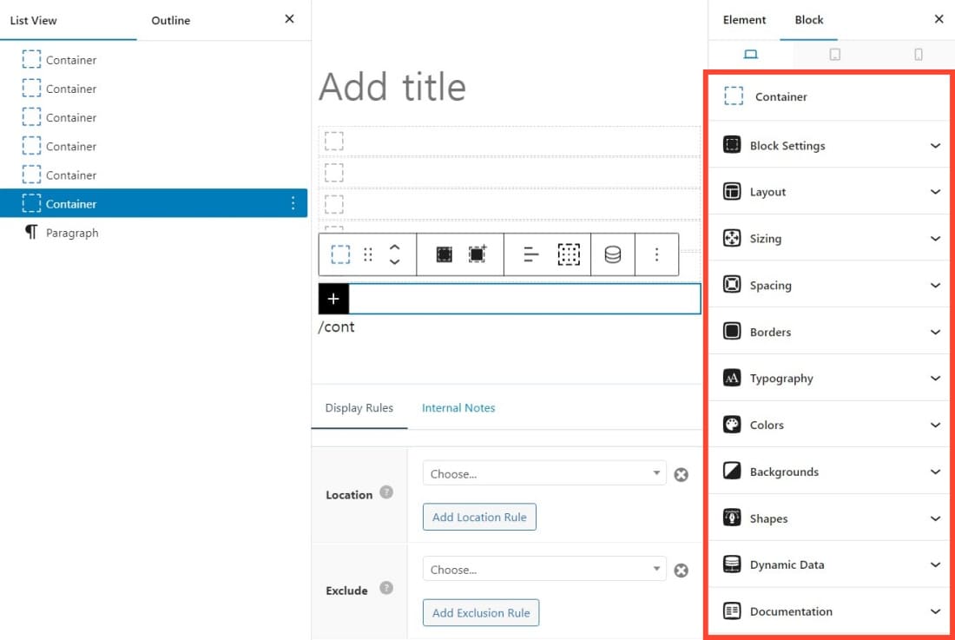
Task: Click the help icon beside Location
Action: (x=386, y=492)
